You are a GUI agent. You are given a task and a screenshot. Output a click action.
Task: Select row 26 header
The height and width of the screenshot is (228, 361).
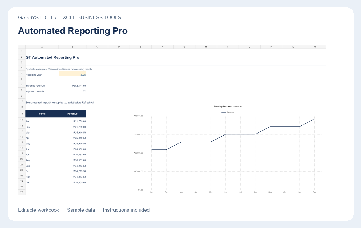(x=22, y=192)
